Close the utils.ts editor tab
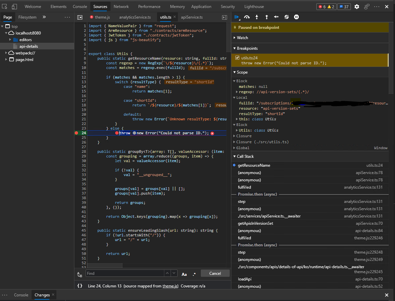 click(175, 17)
